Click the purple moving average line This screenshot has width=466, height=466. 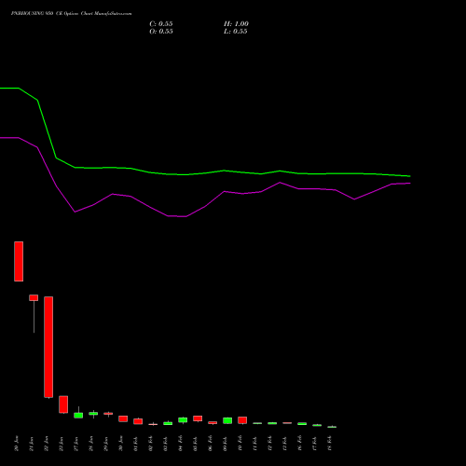click(205, 206)
